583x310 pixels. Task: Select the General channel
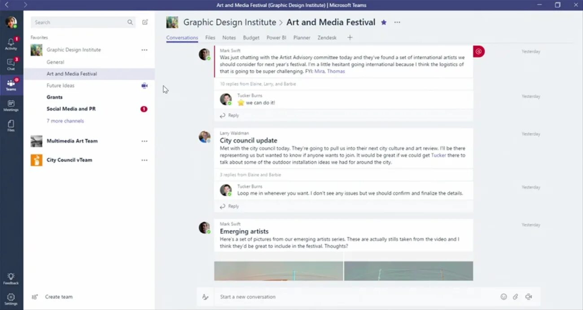(x=89, y=62)
